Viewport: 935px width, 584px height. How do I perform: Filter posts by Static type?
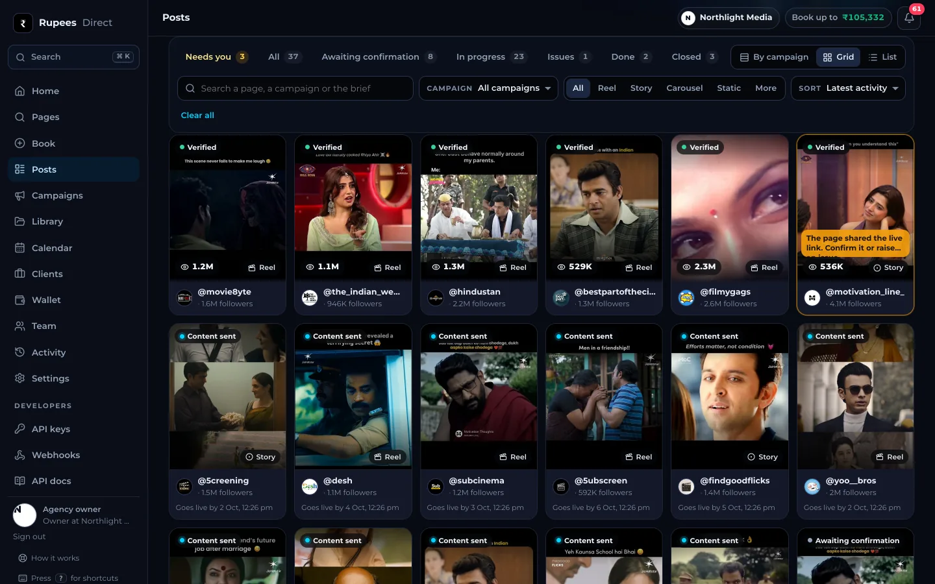click(729, 88)
